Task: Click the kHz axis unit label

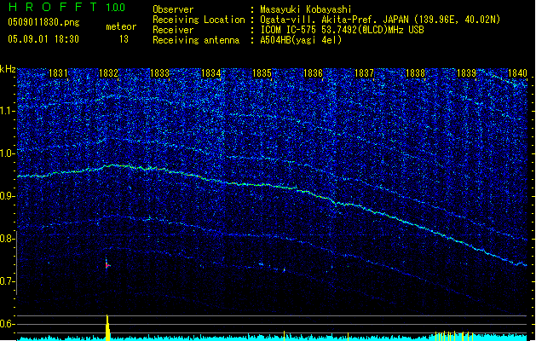Action: pyautogui.click(x=8, y=69)
